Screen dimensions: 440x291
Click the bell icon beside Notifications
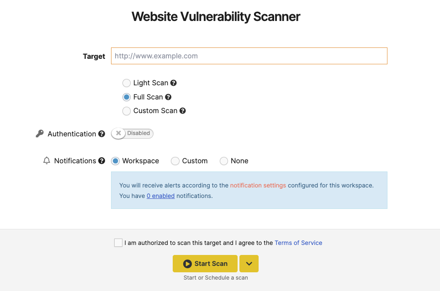click(46, 161)
